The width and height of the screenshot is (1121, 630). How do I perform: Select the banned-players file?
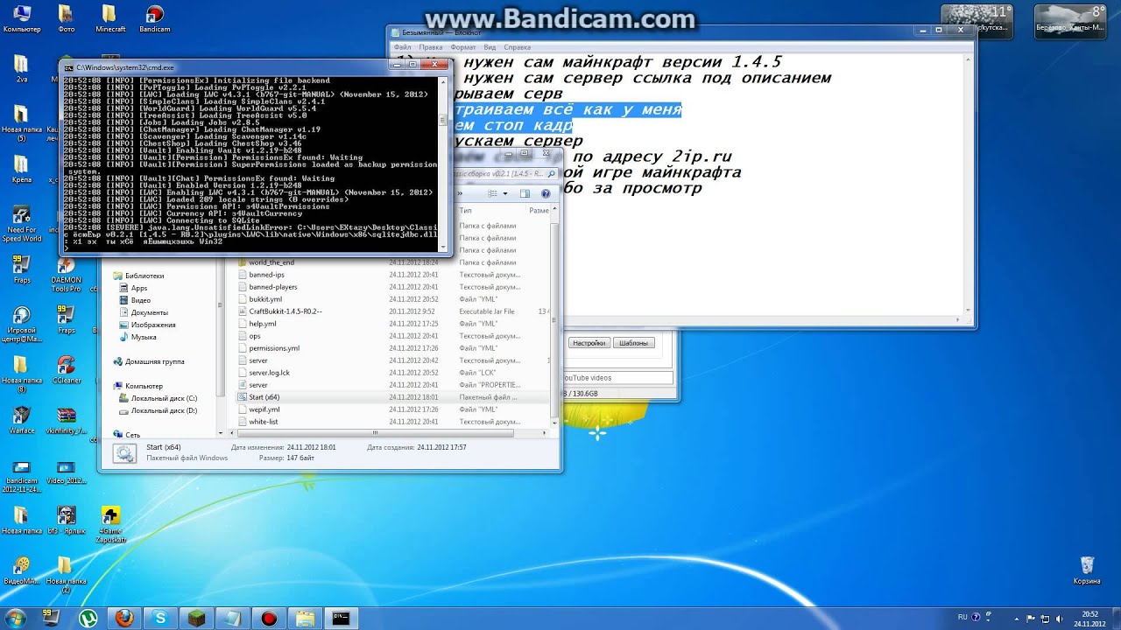tap(392, 287)
